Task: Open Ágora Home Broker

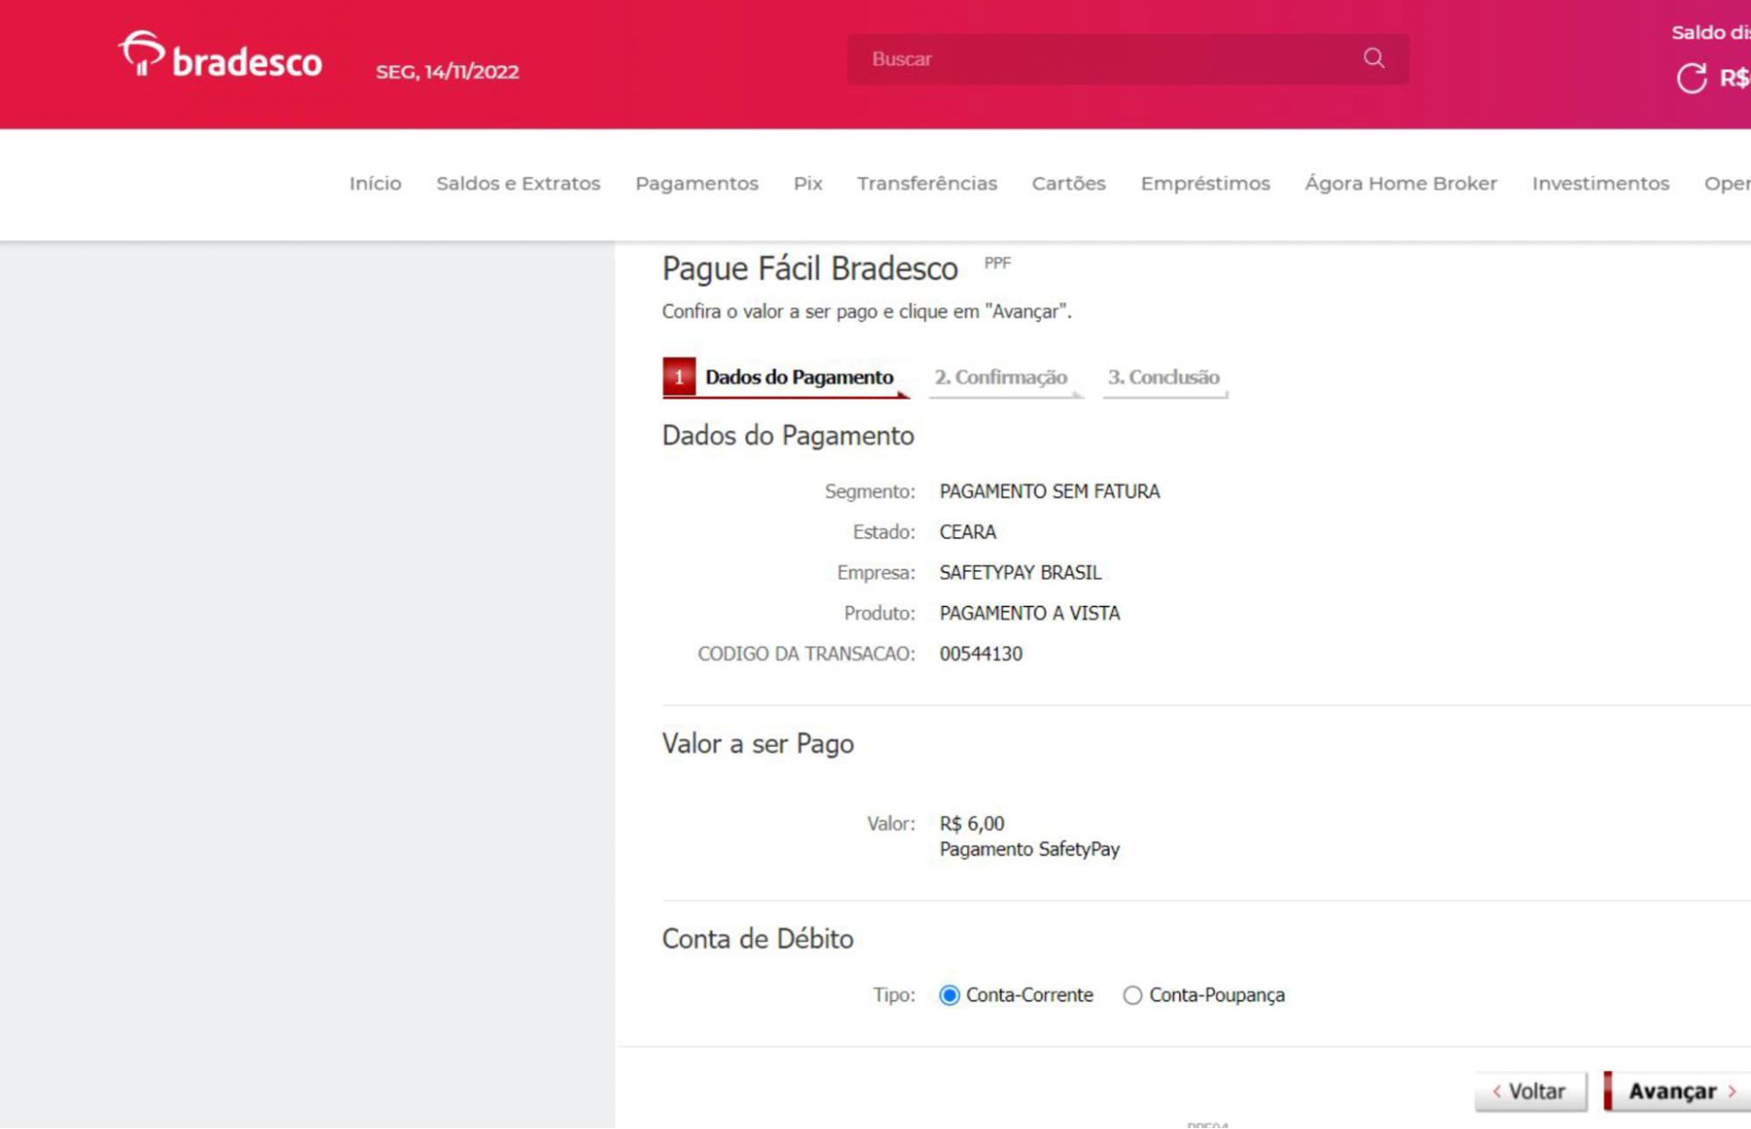Action: (1400, 183)
